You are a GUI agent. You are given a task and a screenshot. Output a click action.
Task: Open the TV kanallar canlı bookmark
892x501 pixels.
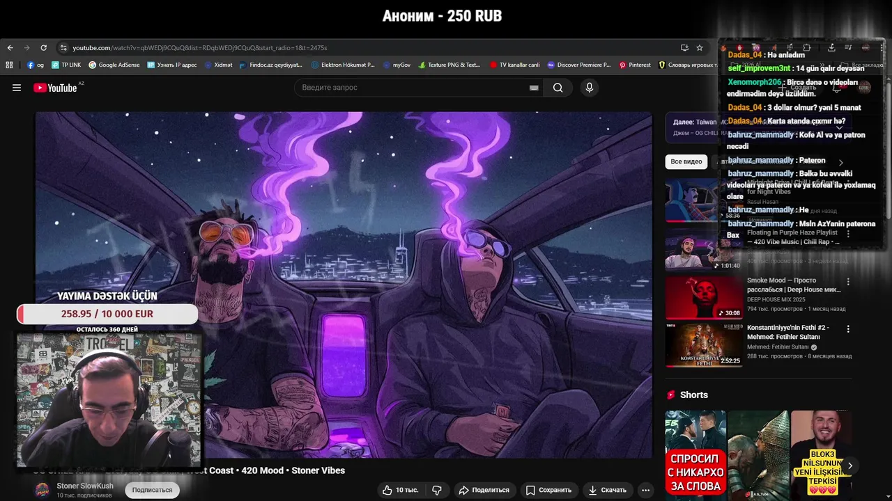coord(515,65)
